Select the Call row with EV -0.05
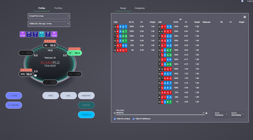Viewport: 253px width, 140px height. click(179, 41)
